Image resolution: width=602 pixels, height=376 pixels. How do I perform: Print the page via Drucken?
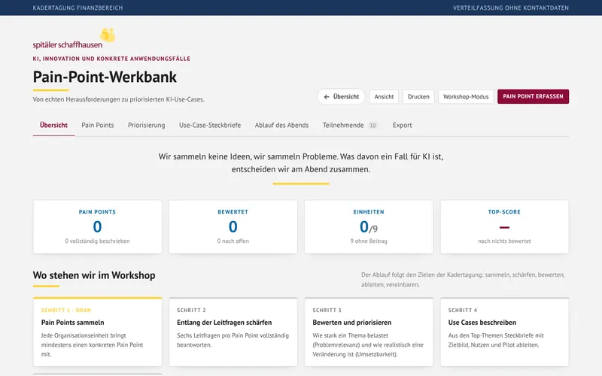[418, 97]
